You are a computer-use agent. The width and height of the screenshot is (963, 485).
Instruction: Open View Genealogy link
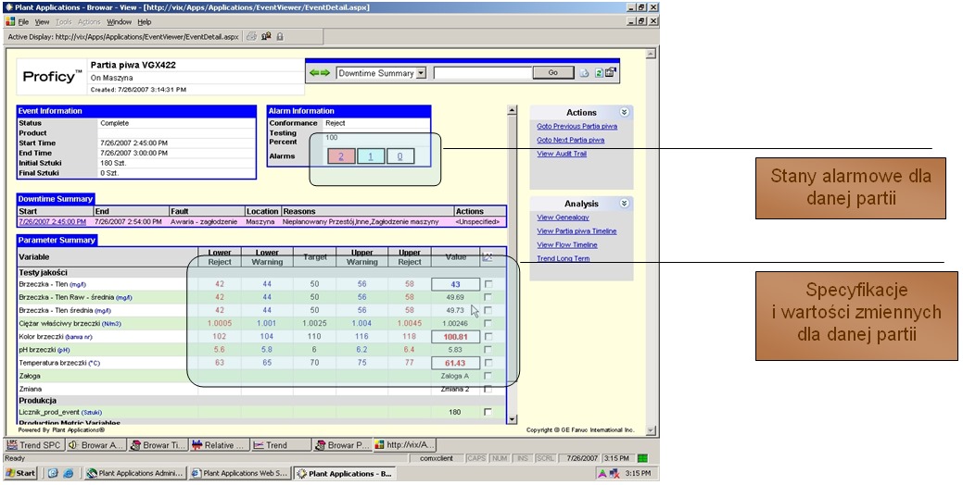click(x=563, y=218)
